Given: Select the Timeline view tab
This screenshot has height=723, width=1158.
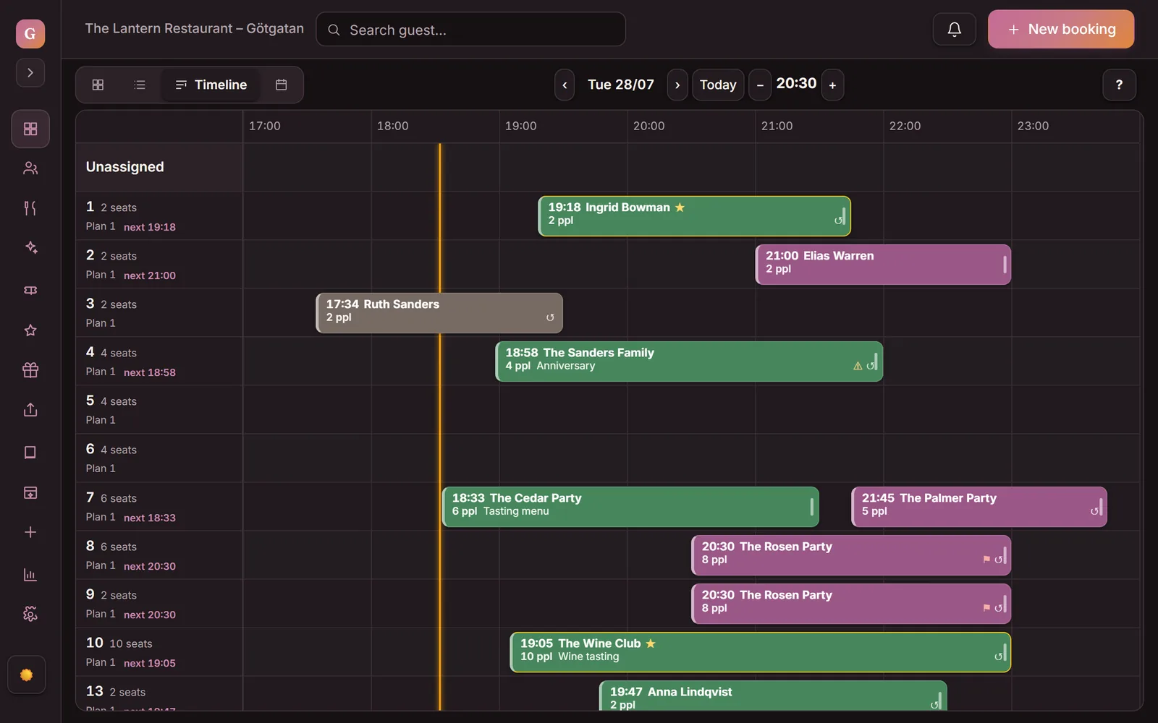Looking at the screenshot, I should pyautogui.click(x=211, y=85).
